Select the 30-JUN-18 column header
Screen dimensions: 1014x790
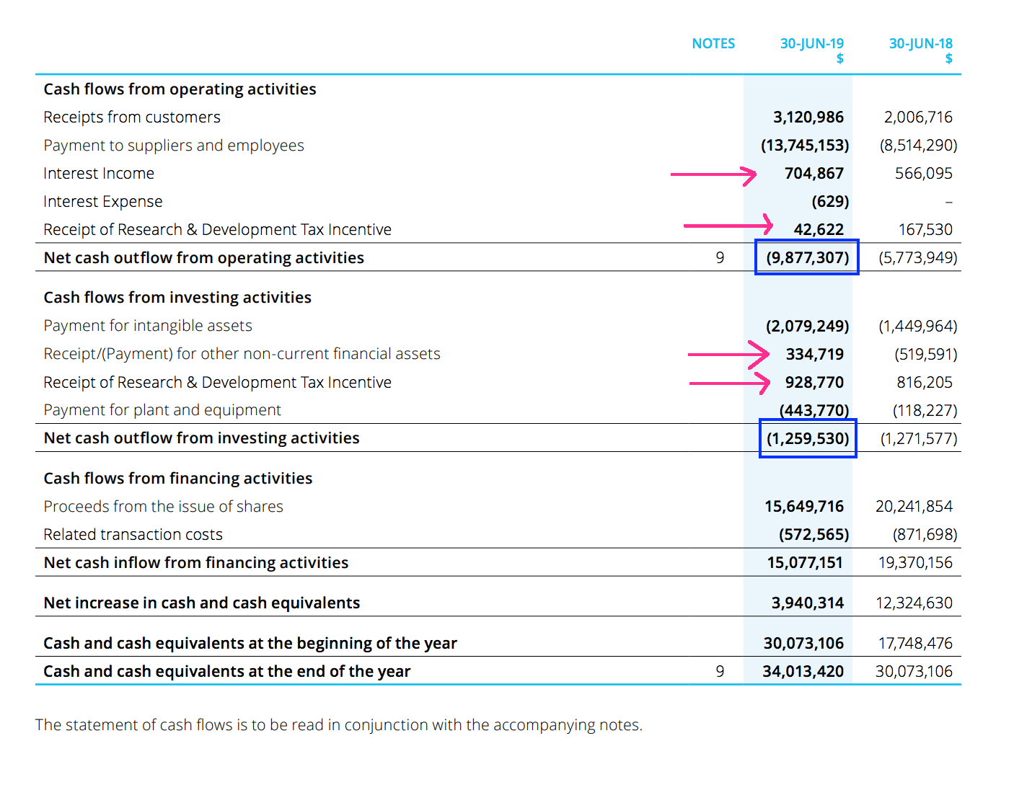coord(920,44)
